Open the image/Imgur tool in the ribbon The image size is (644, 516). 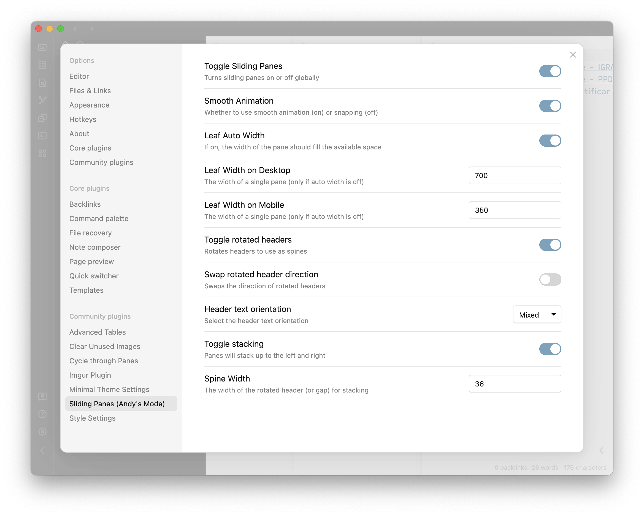(42, 47)
